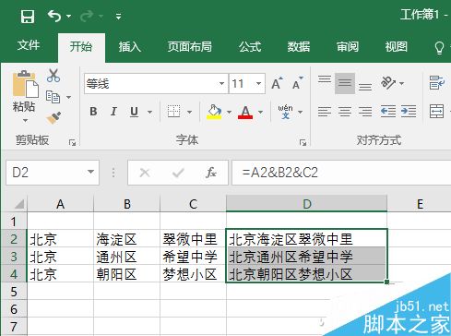This screenshot has height=336, width=451.
Task: Open Customize Quick Access Toolbar menu
Action: pos(118,17)
